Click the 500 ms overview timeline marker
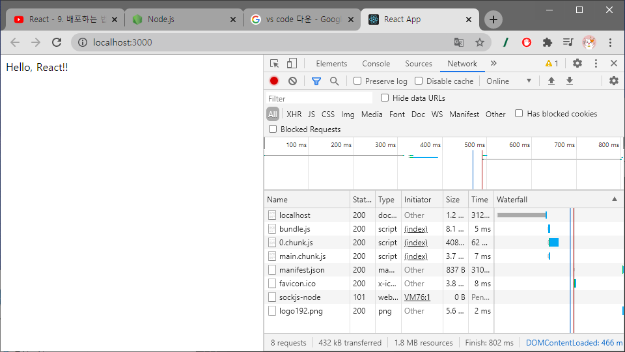Image resolution: width=625 pixels, height=352 pixels. point(475,145)
